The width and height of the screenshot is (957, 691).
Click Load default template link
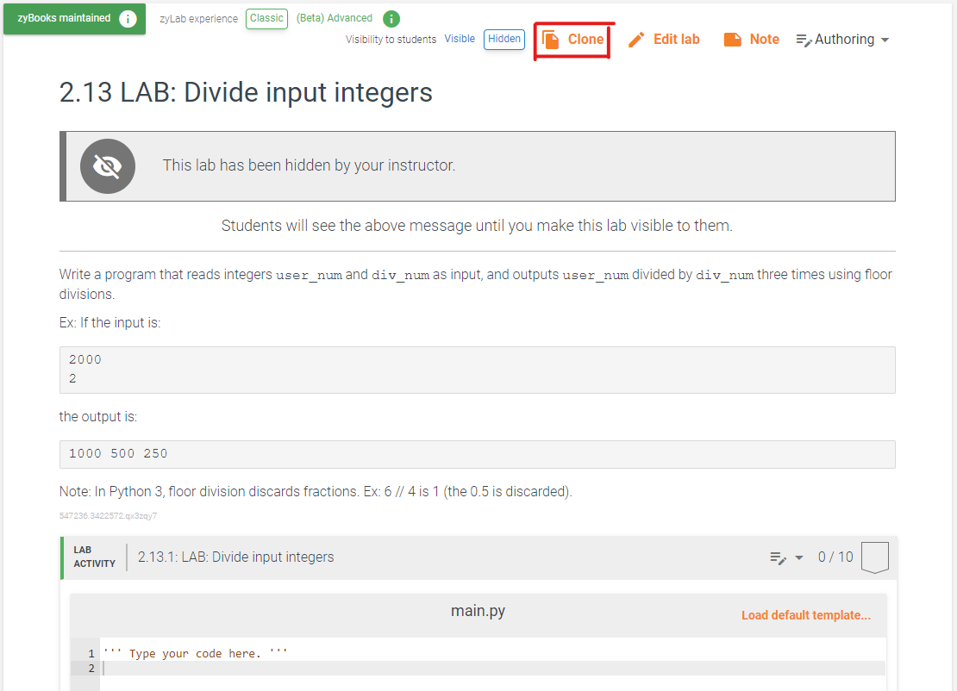coord(805,615)
